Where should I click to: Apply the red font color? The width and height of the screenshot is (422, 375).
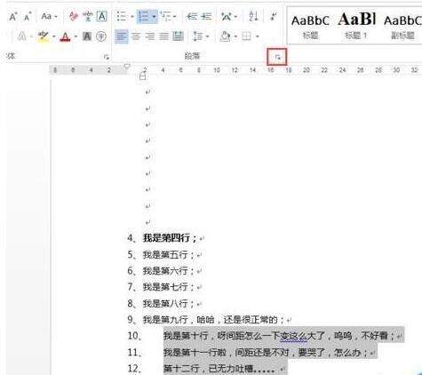tap(65, 36)
